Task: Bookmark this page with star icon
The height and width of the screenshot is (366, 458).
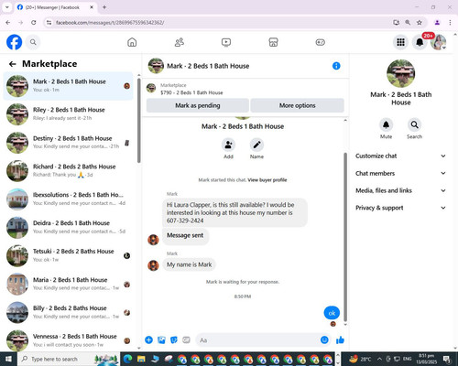Action: pyautogui.click(x=420, y=22)
